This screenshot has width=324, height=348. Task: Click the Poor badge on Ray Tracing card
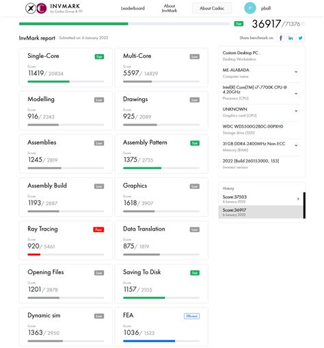click(x=98, y=229)
